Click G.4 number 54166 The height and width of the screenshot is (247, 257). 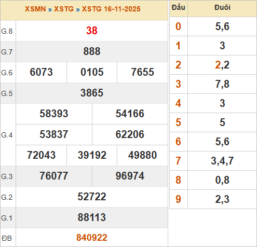pyautogui.click(x=130, y=114)
